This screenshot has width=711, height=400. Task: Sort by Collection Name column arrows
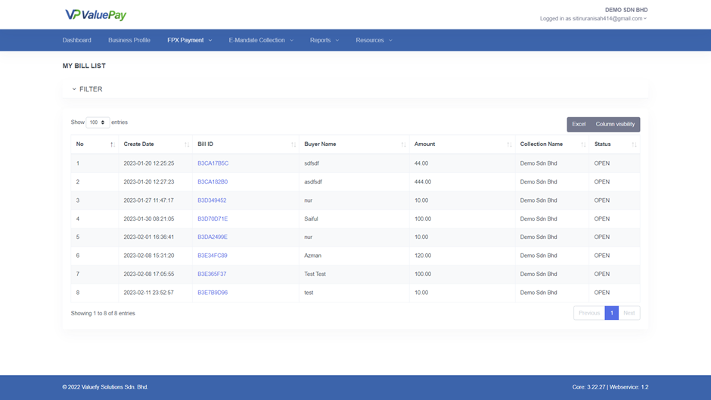coord(583,144)
